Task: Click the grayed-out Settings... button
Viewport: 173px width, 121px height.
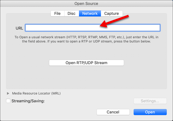Action: [x=150, y=101]
